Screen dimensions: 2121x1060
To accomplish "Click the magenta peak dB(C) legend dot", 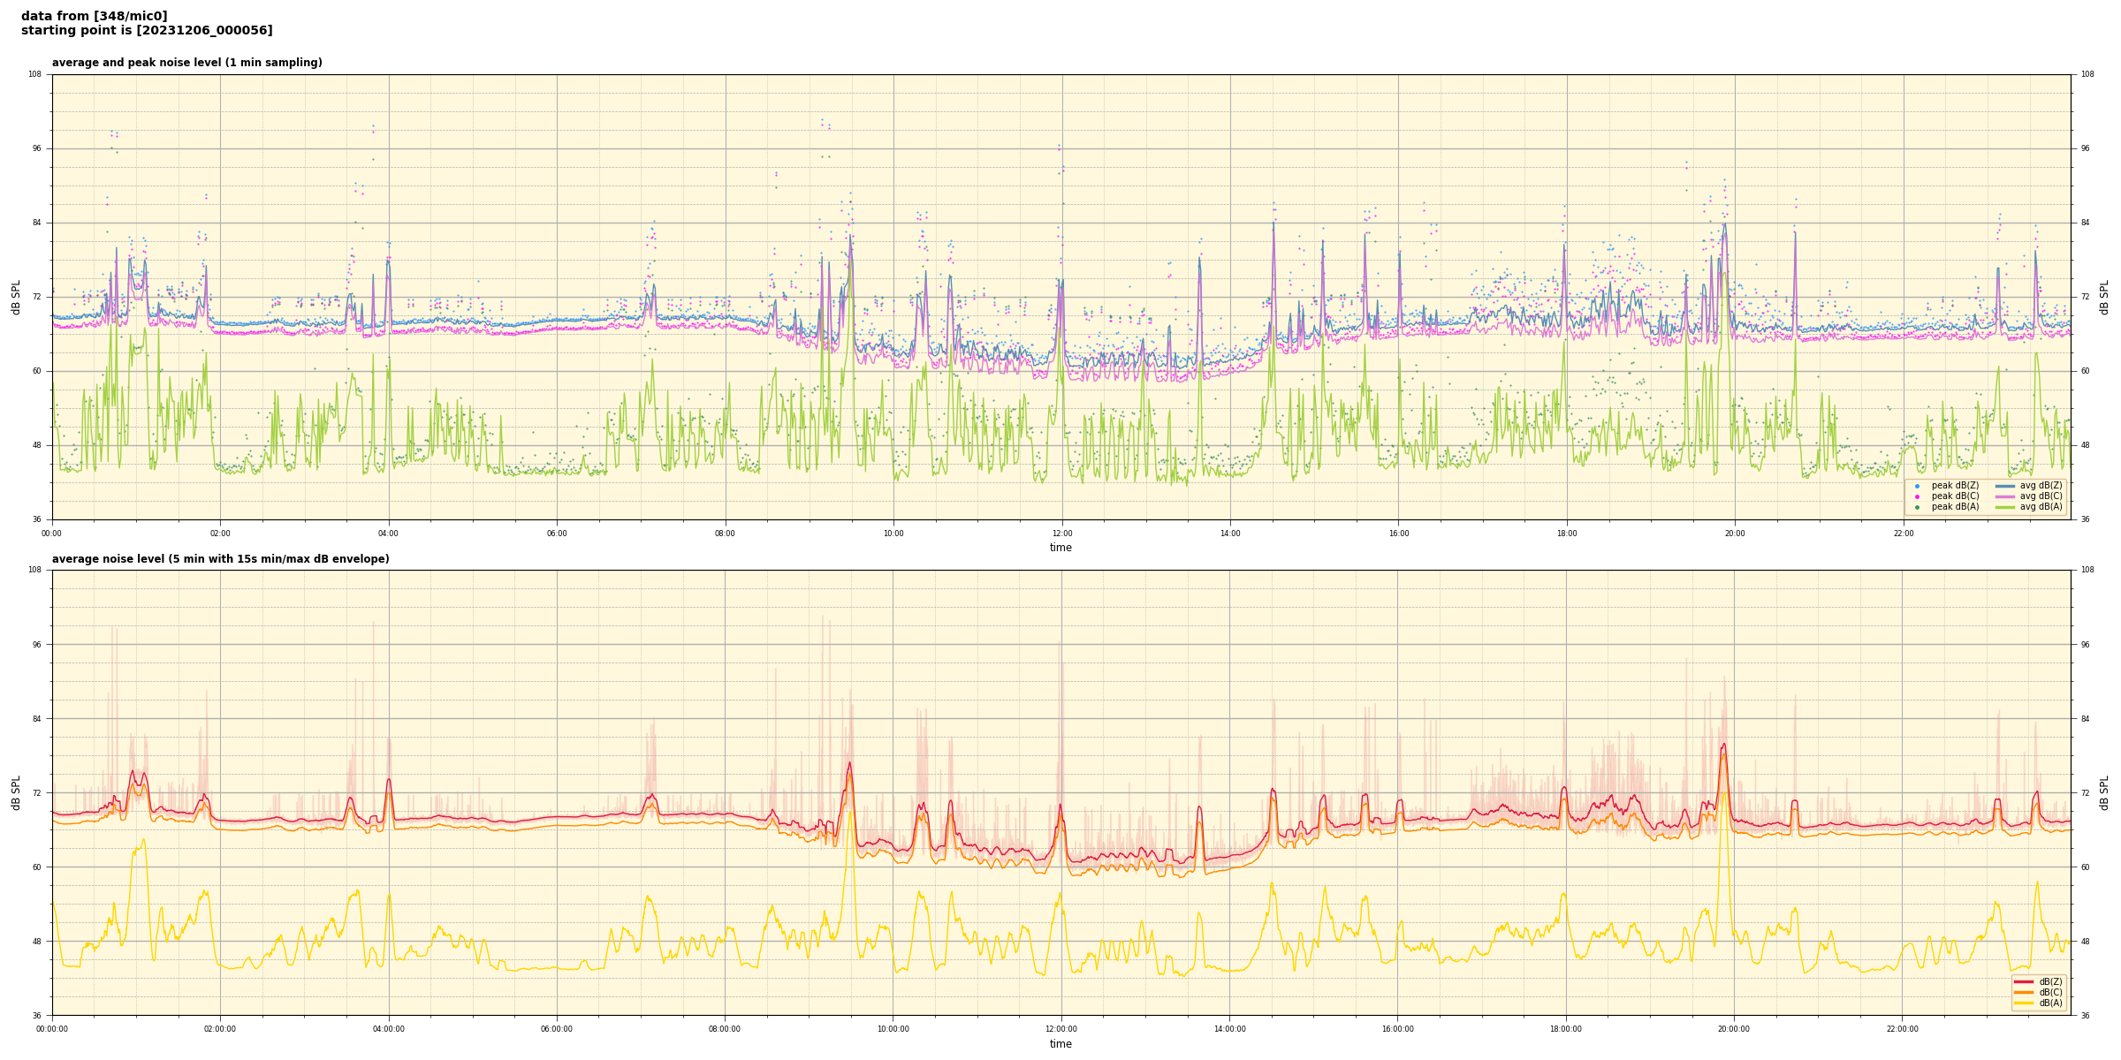I will click(1917, 496).
